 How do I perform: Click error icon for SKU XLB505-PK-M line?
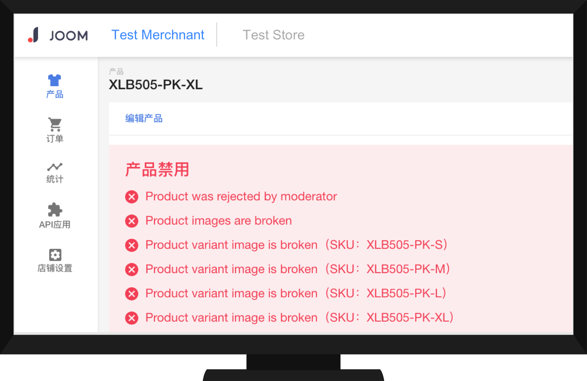pos(131,270)
